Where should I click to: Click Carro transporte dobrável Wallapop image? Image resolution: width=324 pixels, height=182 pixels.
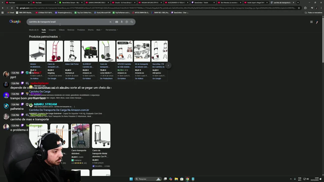(x=80, y=136)
